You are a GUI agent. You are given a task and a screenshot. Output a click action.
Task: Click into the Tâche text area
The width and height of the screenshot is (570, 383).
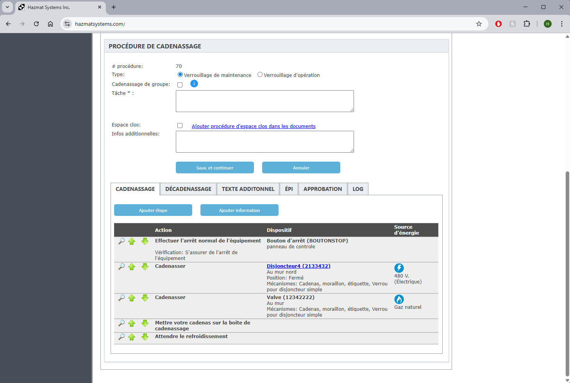click(x=265, y=101)
